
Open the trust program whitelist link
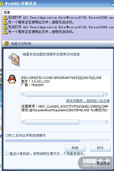coord(88,101)
